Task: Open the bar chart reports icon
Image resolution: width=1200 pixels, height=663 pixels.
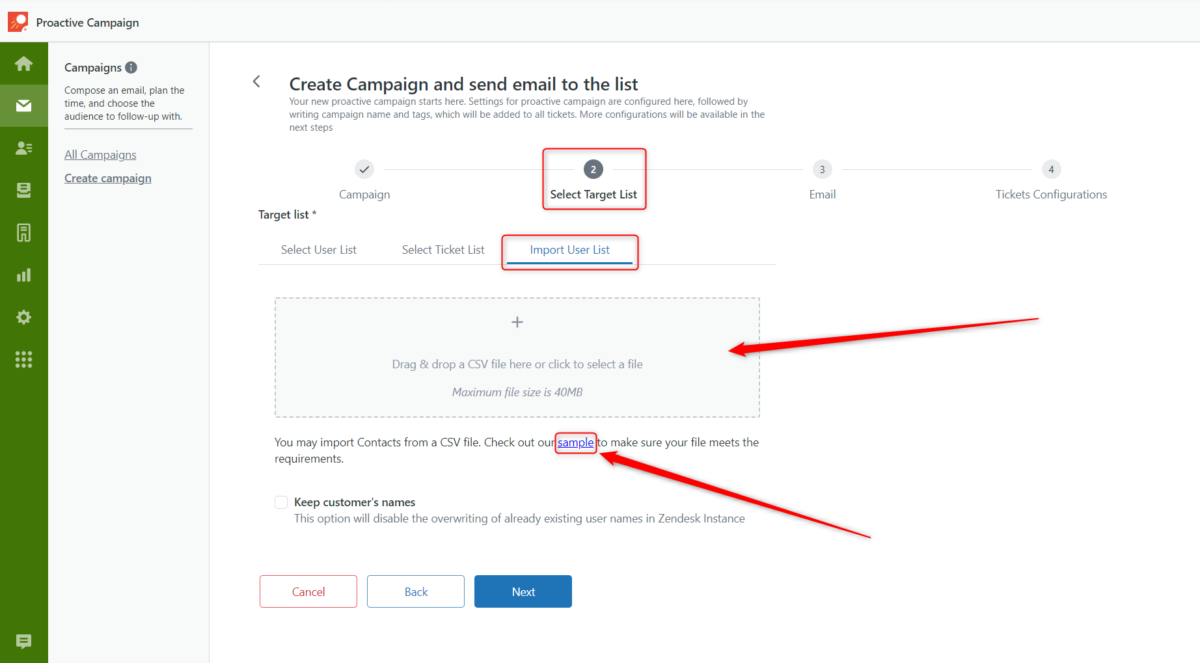Action: (x=24, y=275)
